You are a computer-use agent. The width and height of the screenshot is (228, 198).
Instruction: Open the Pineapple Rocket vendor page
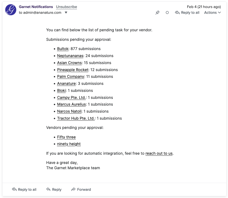coord(72,70)
